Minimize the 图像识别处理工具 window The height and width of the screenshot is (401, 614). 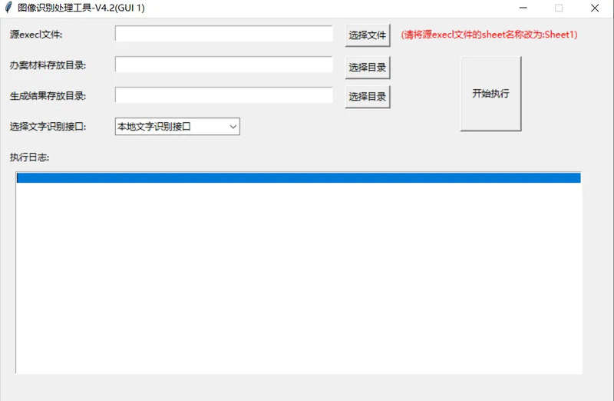pos(523,8)
